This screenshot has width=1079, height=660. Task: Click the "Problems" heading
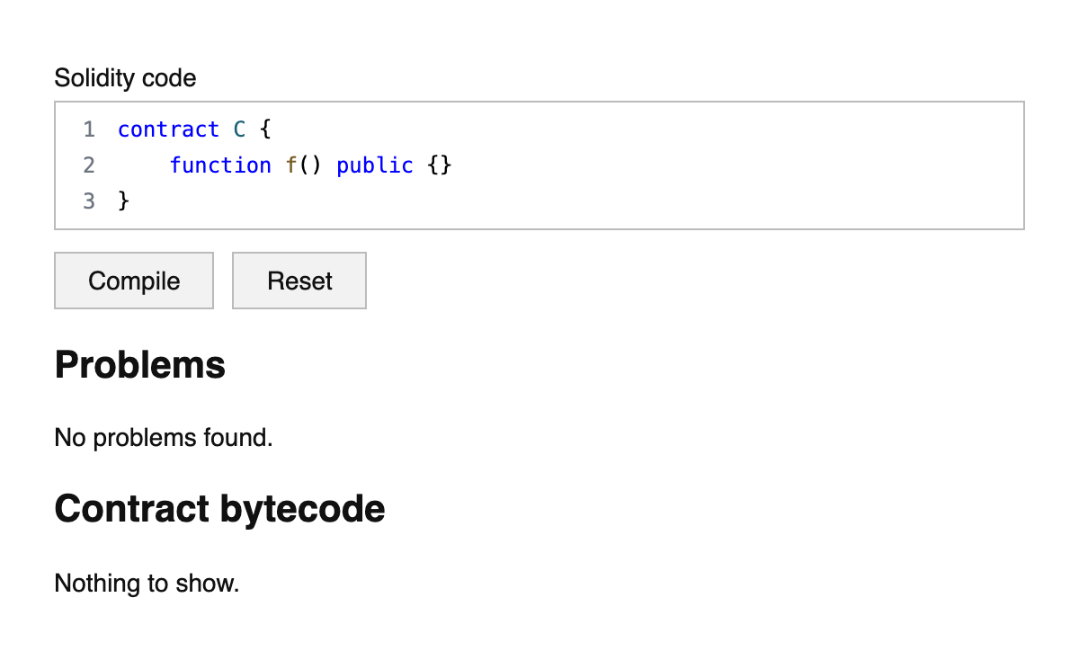click(x=140, y=365)
